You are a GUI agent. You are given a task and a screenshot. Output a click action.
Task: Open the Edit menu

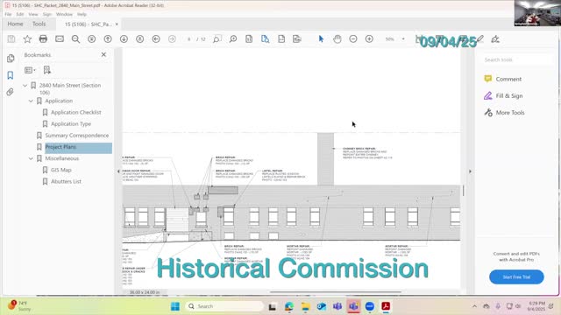click(20, 14)
